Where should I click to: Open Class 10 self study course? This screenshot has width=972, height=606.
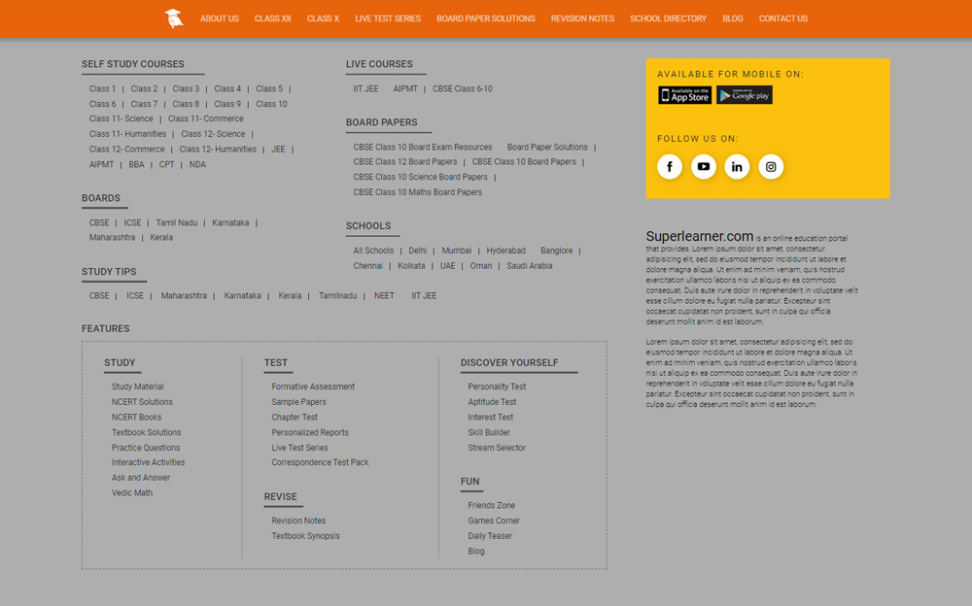coord(271,104)
